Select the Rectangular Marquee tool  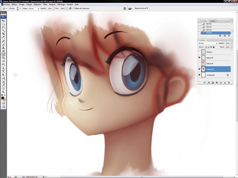(x=3, y=24)
